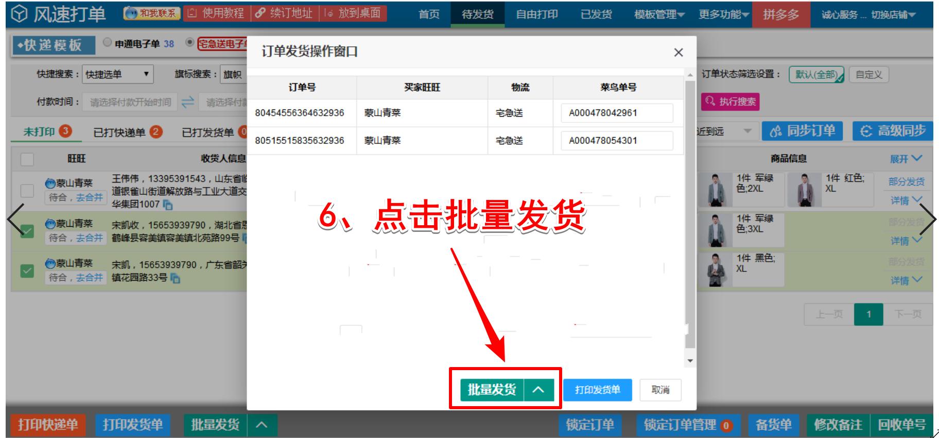Switch to 未打印 tab

(47, 132)
